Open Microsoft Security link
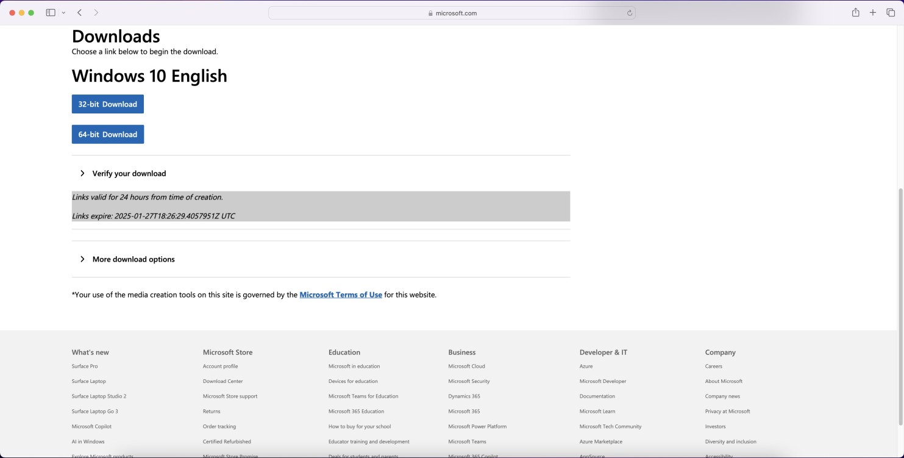This screenshot has width=904, height=458. tap(469, 381)
